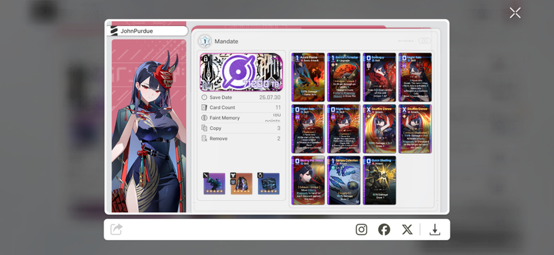
Task: Open the share export icon
Action: (x=117, y=229)
